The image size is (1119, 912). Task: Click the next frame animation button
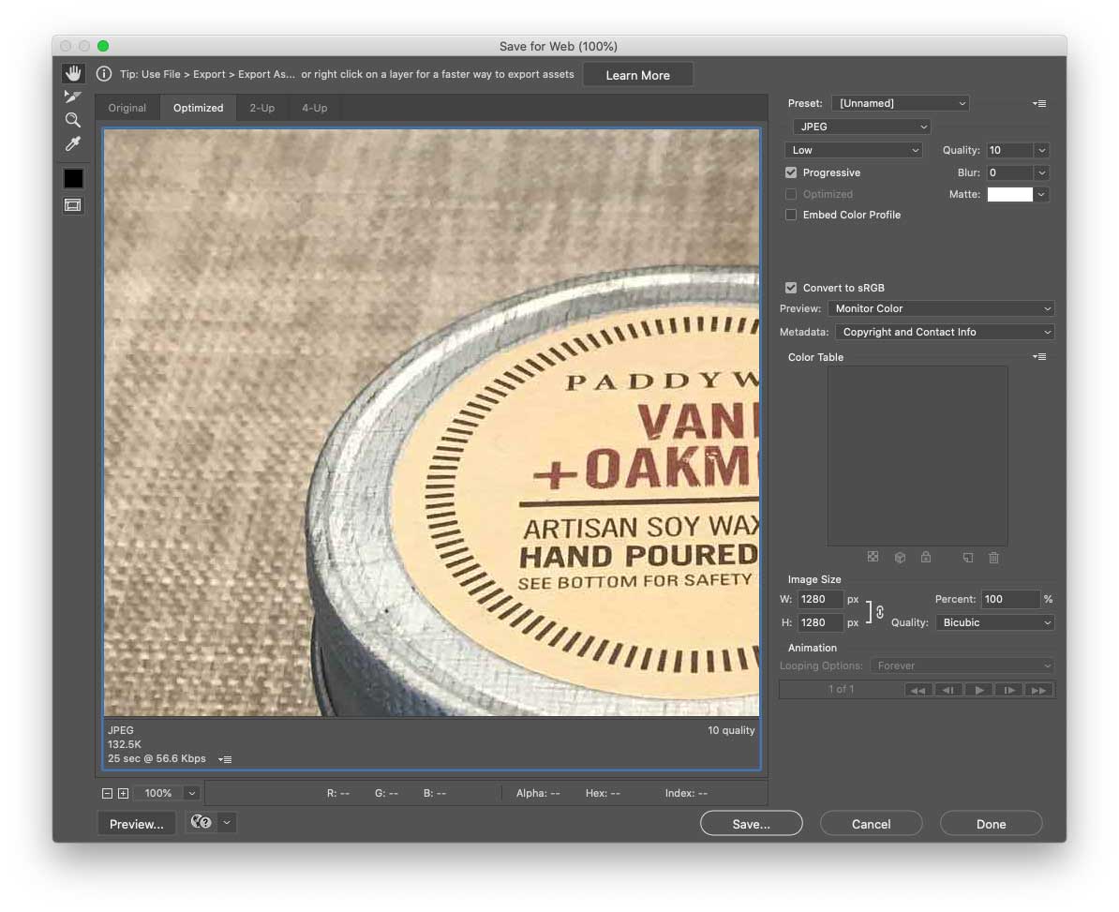tap(1009, 690)
